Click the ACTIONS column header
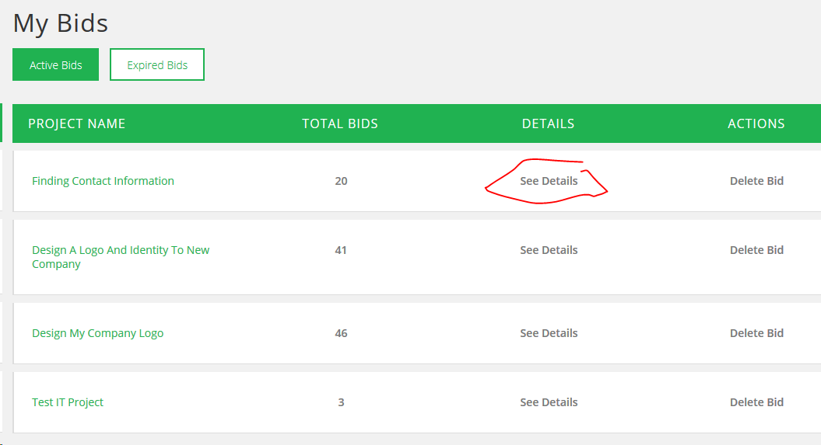Image resolution: width=821 pixels, height=445 pixels. 756,123
